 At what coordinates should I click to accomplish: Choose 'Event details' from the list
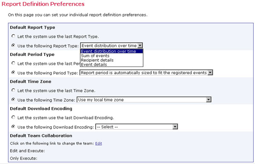pos(112,64)
